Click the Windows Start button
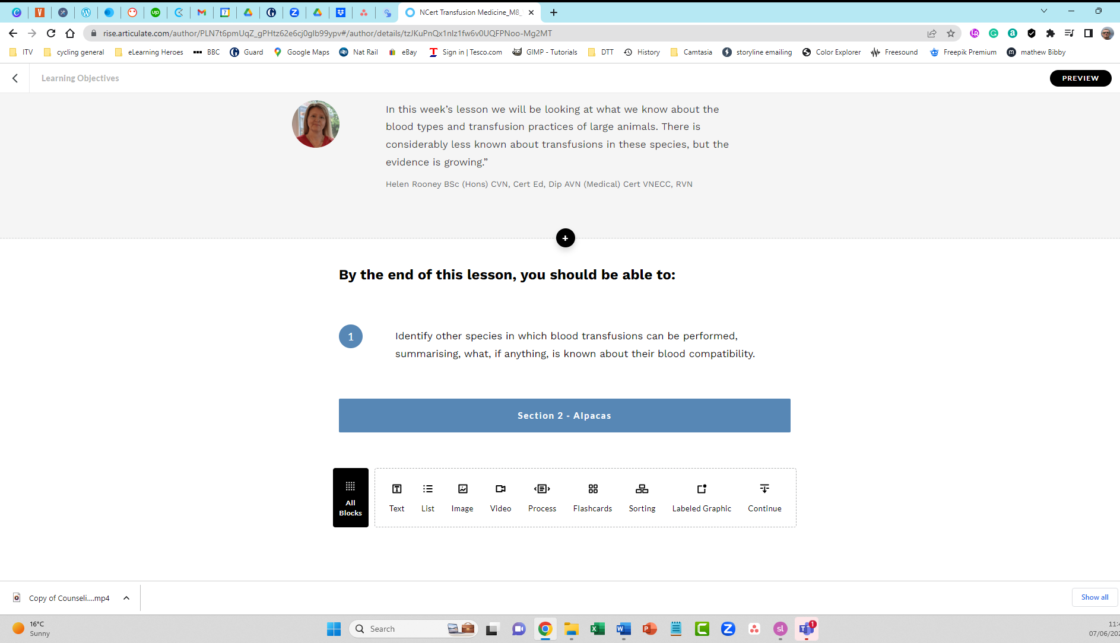Viewport: 1120px width, 643px height. click(x=334, y=629)
